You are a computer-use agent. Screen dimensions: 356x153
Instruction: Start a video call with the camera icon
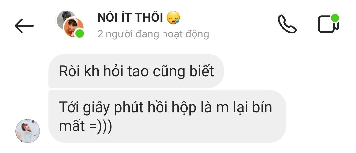[328, 24]
